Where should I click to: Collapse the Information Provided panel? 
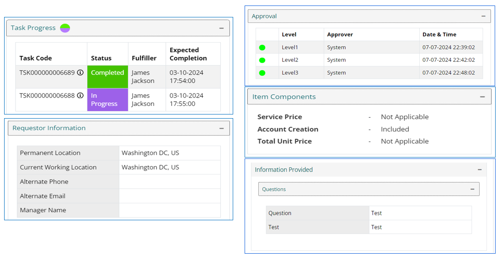click(x=480, y=169)
